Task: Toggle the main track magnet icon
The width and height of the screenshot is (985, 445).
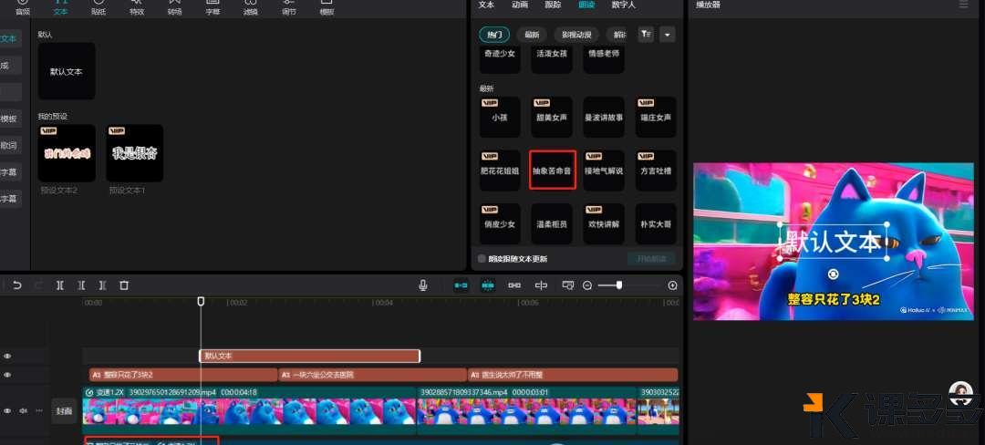Action: click(461, 285)
